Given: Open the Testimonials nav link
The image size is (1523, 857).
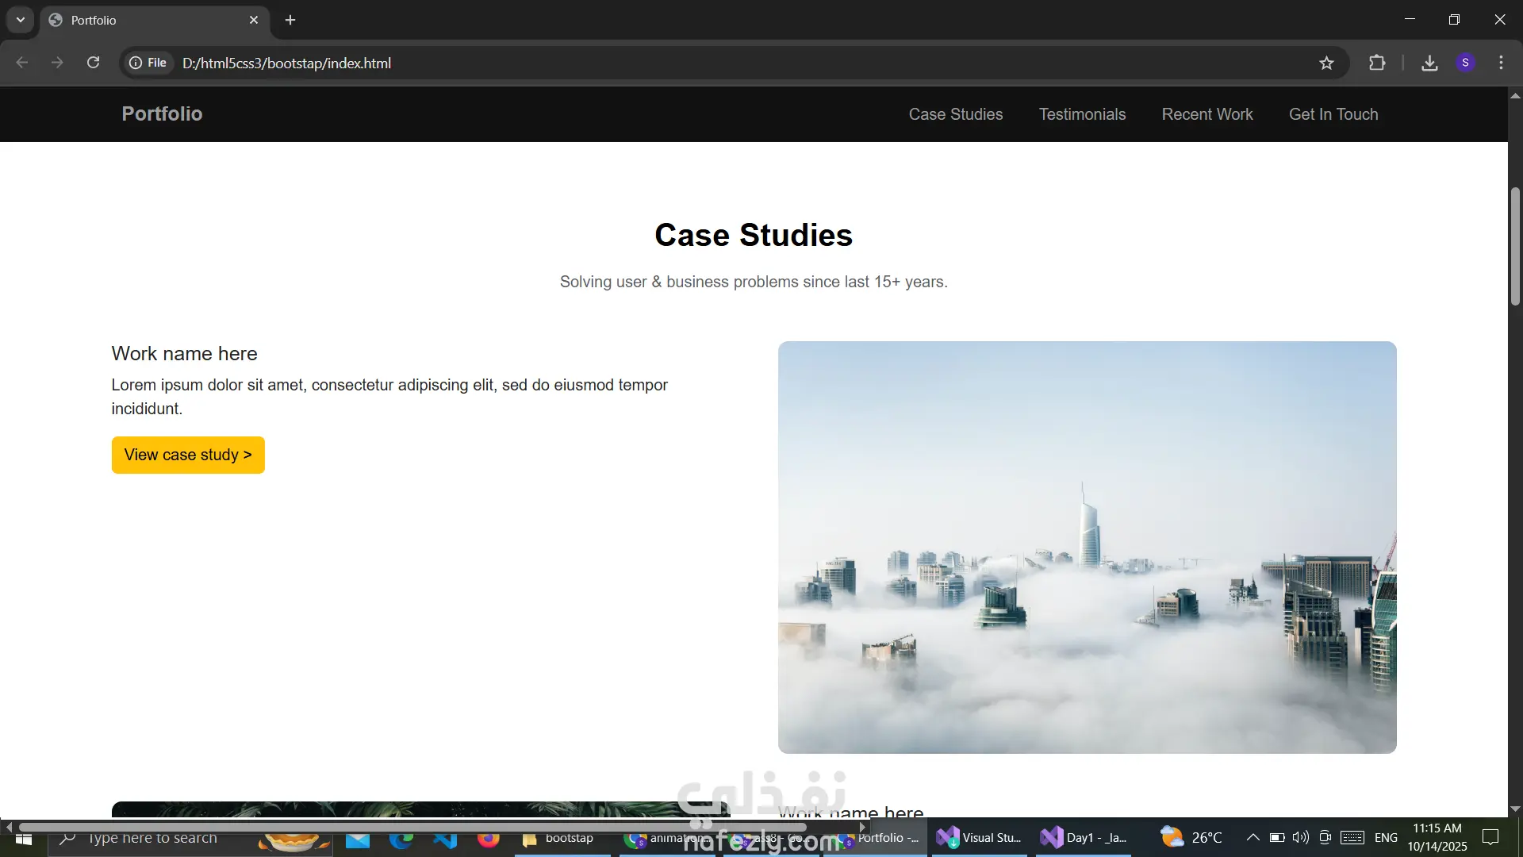Looking at the screenshot, I should tap(1082, 114).
